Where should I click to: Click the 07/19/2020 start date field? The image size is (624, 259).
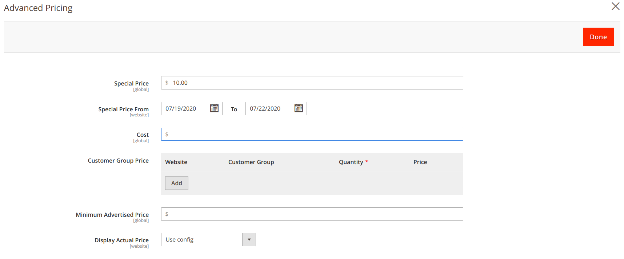(x=185, y=109)
